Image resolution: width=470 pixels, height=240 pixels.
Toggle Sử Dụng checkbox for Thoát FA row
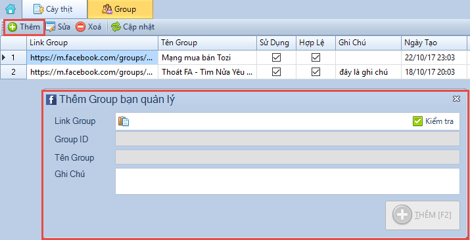click(x=276, y=72)
